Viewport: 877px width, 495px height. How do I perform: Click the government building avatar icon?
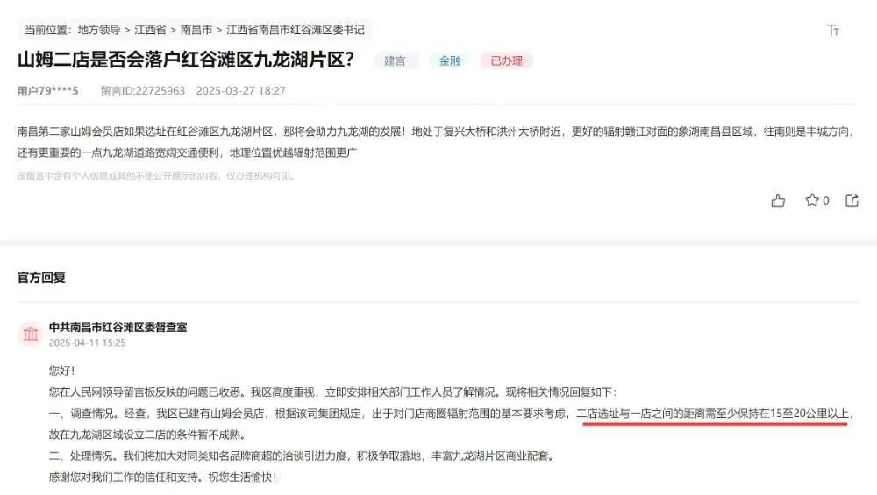tap(31, 334)
